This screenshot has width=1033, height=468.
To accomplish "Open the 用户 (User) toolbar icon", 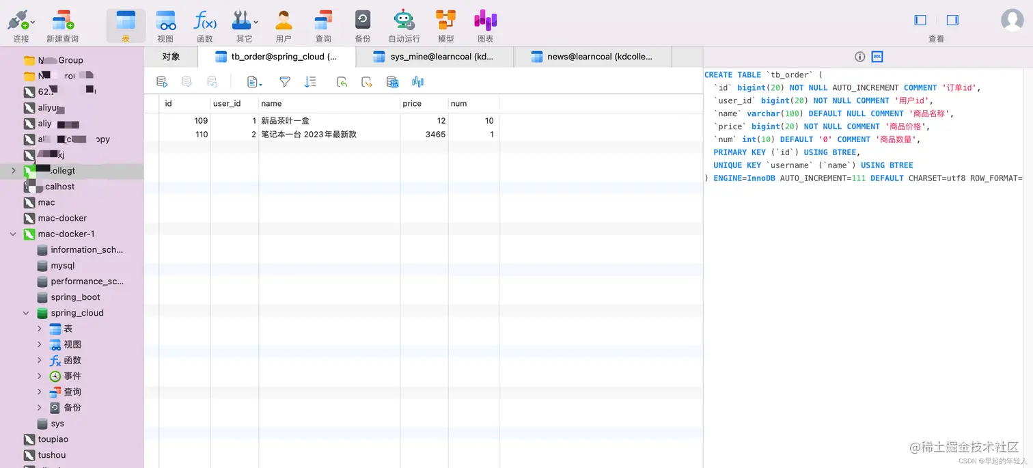I will tap(284, 25).
